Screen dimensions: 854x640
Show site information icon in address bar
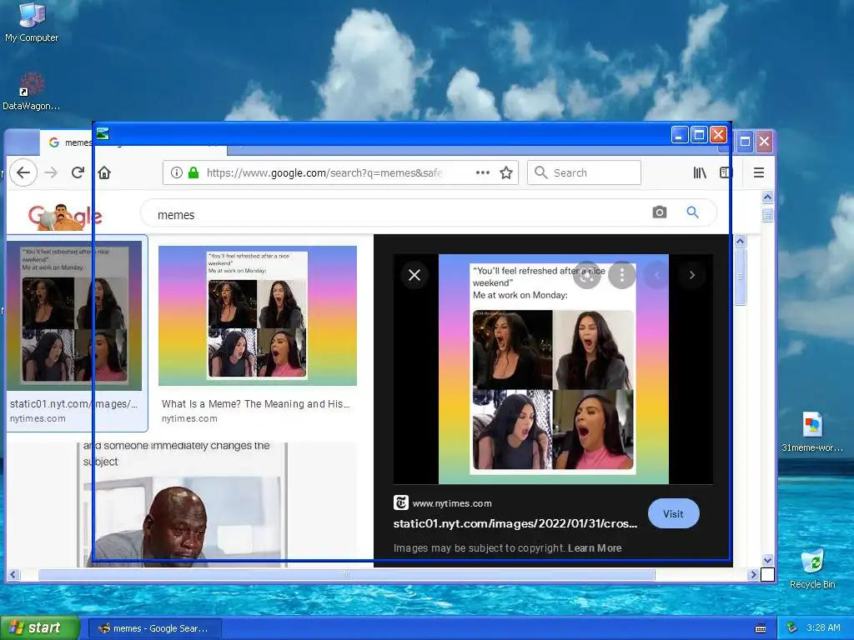click(177, 172)
